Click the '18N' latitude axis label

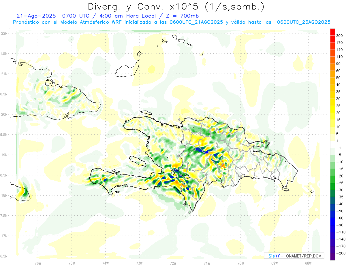pyautogui.click(x=4, y=195)
